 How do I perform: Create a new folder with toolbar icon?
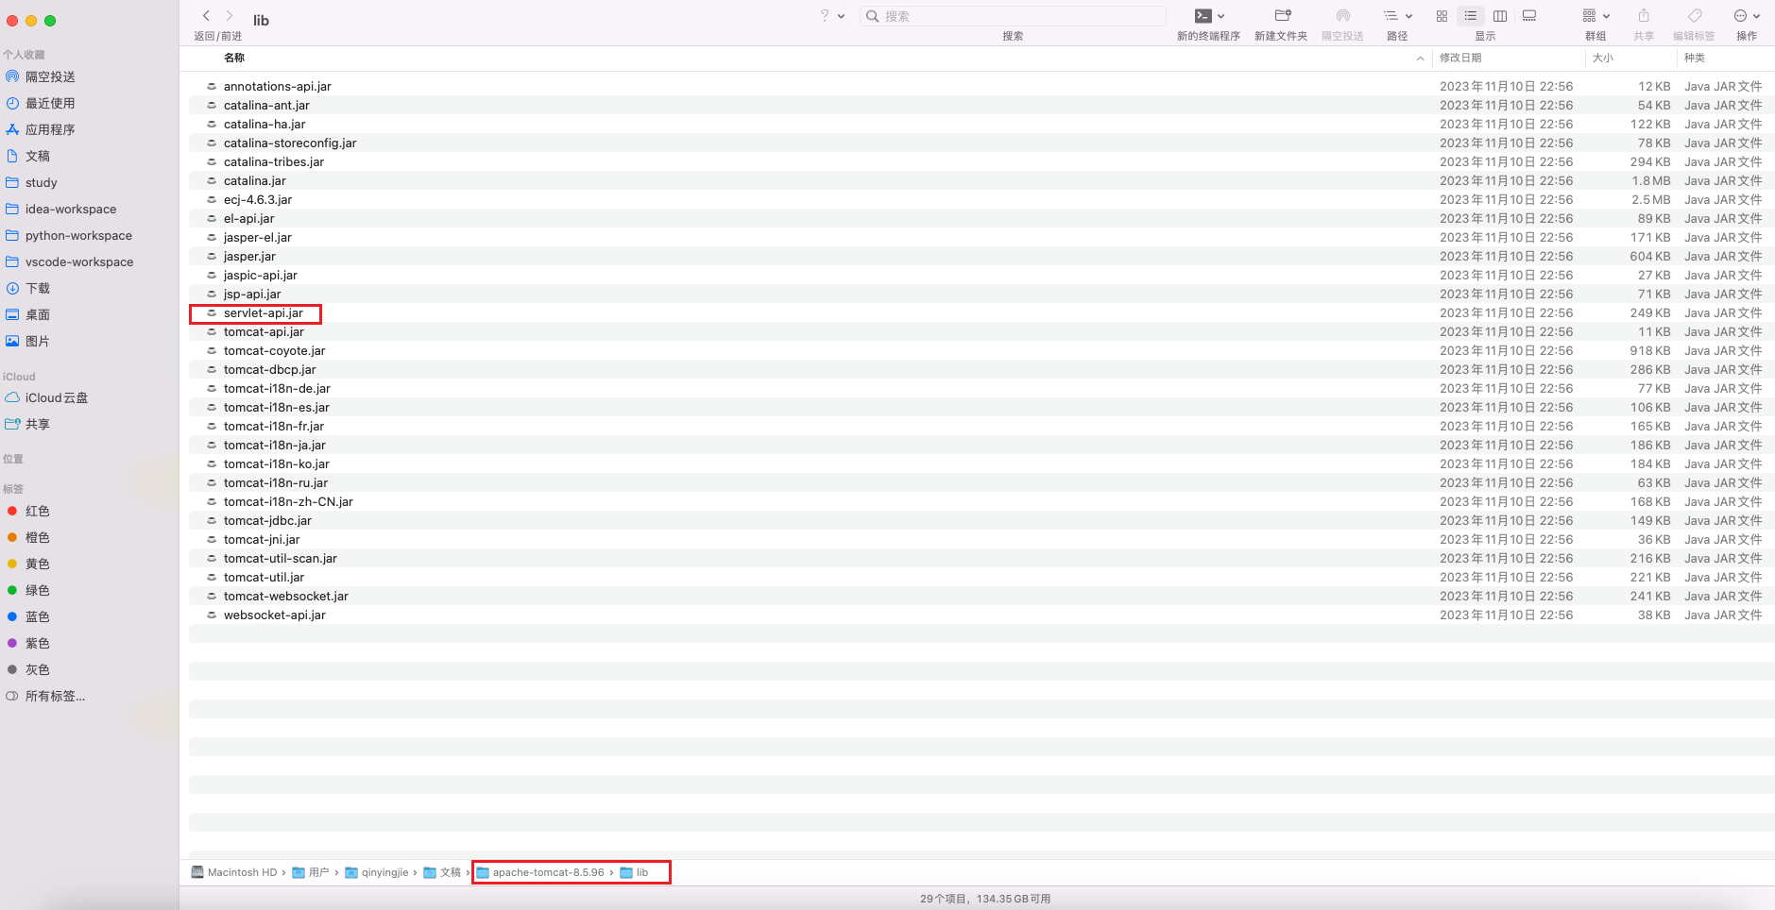[x=1282, y=16]
